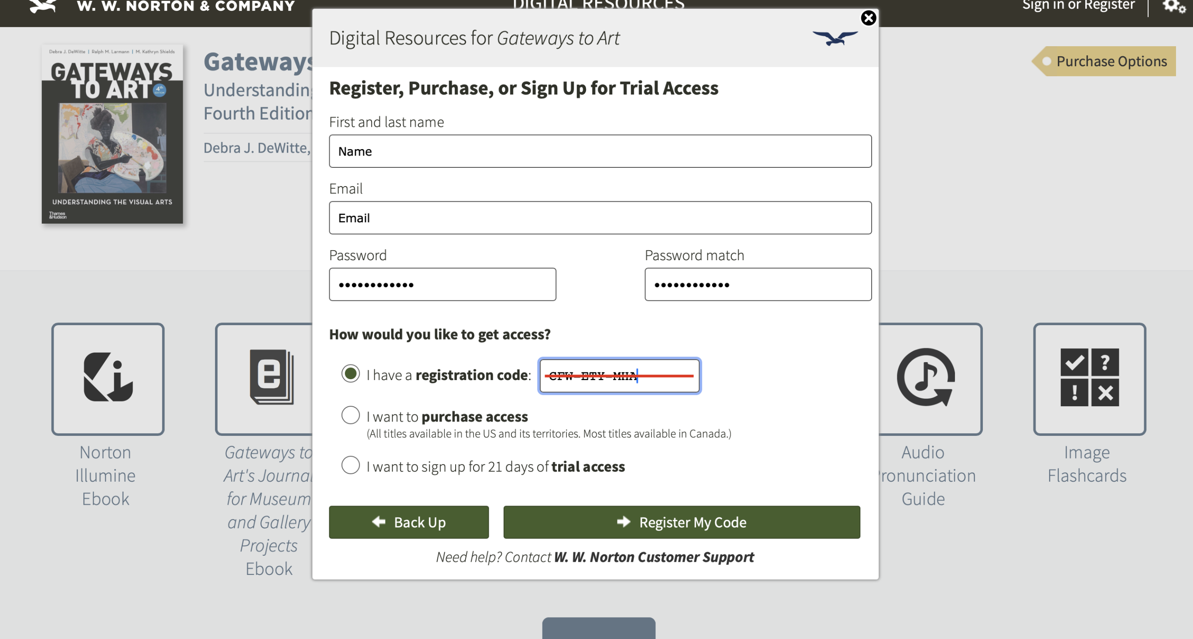Click the Debra J. DeWitte author name
Screen dimensions: 1193x639
[x=257, y=148]
